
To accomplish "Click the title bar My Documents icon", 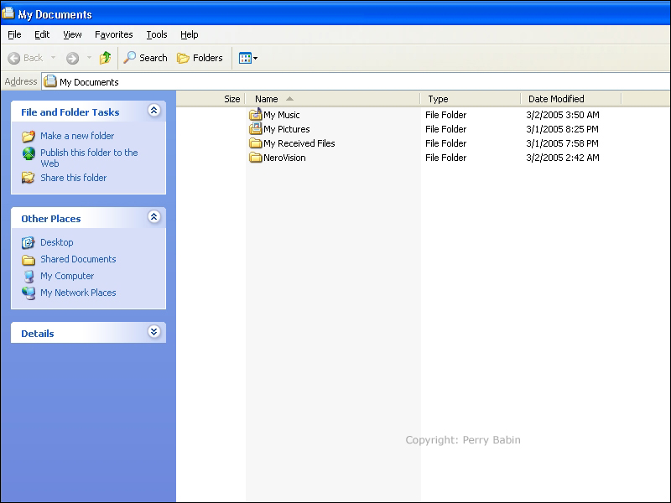I will (x=8, y=13).
